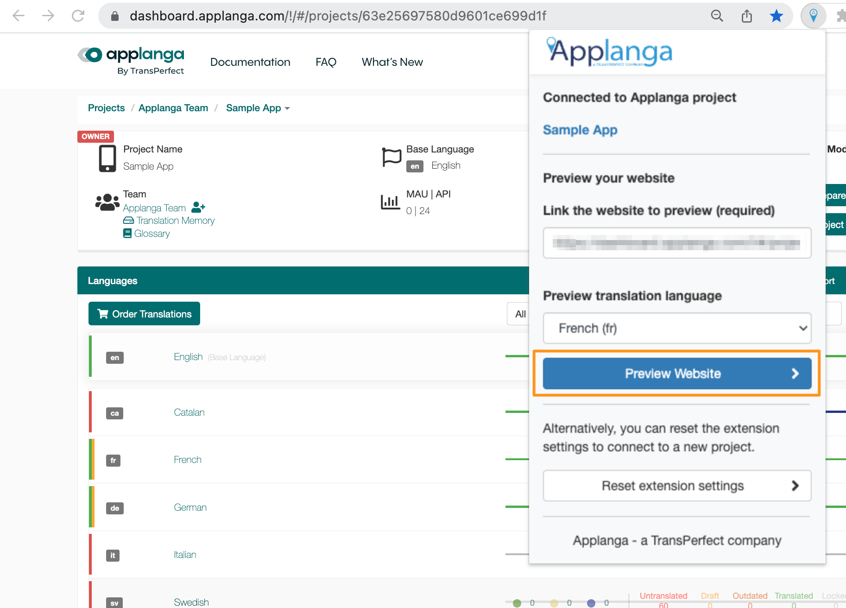
Task: Click the OWNER badge
Action: pyautogui.click(x=95, y=136)
